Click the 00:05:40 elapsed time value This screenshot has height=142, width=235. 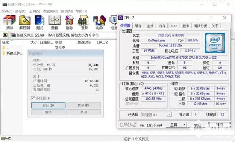coord(92,81)
